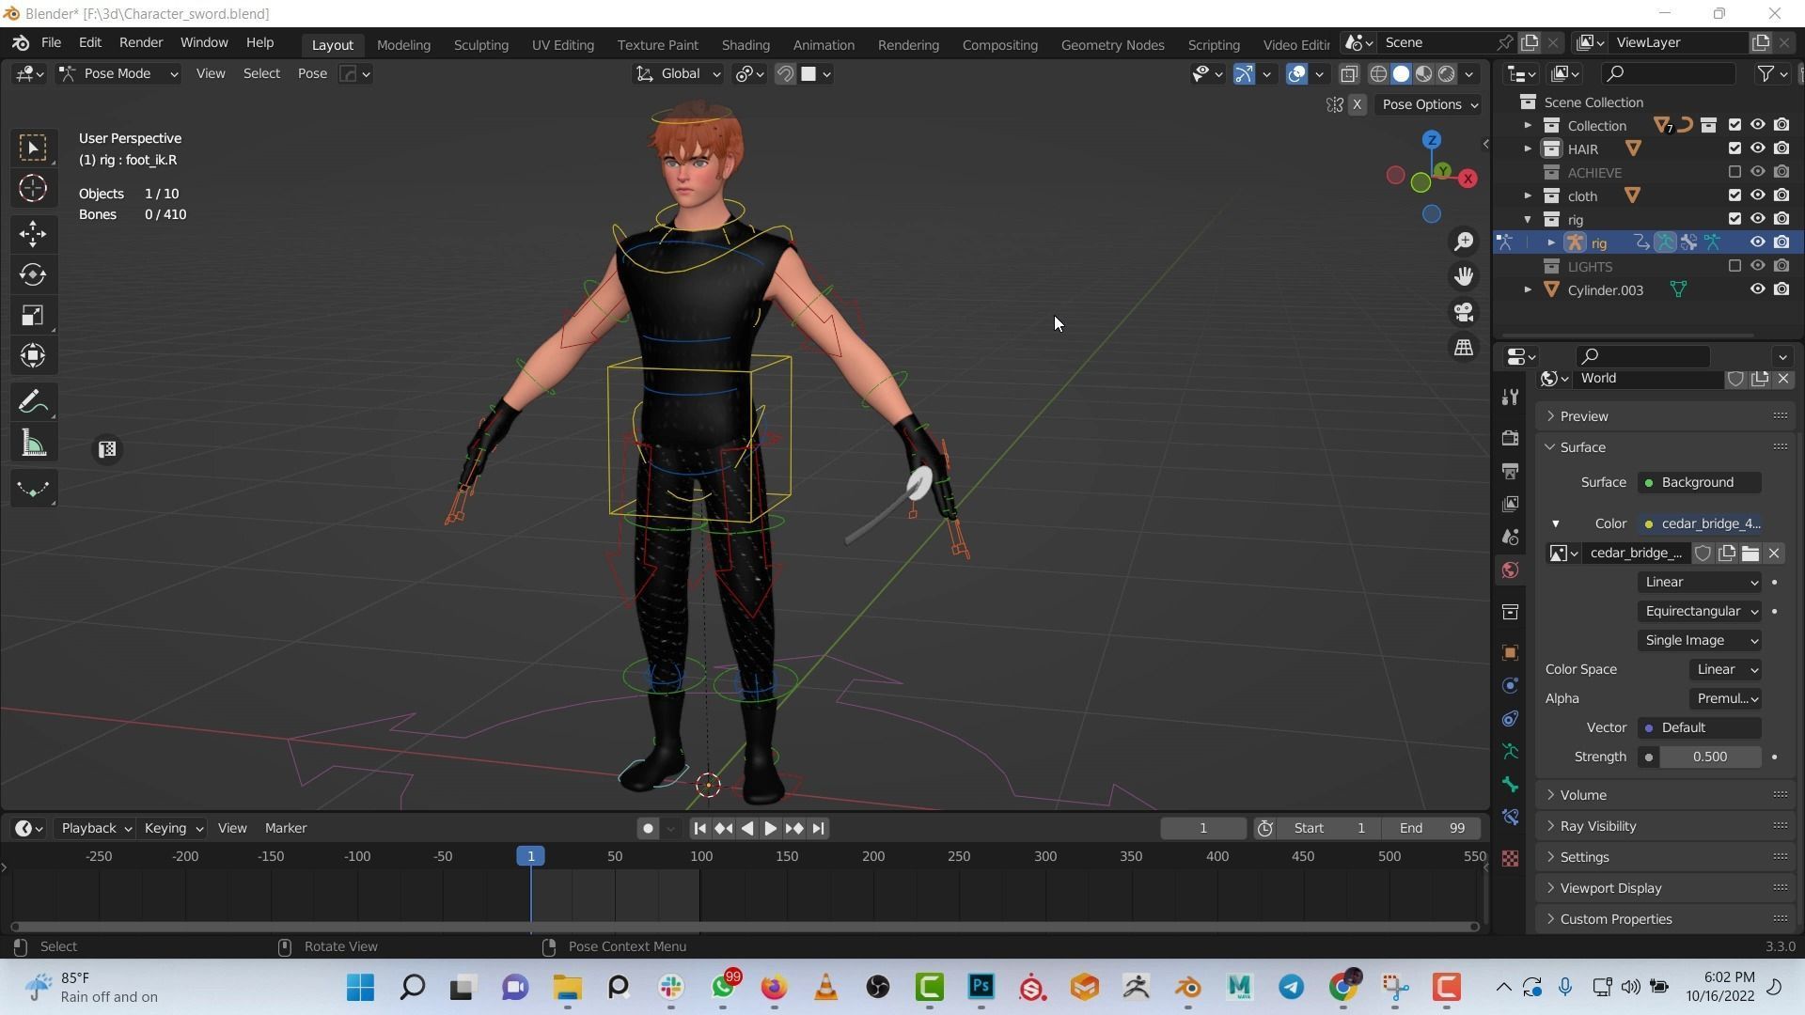This screenshot has height=1015, width=1805.
Task: Open Windows Start menu
Action: click(360, 988)
